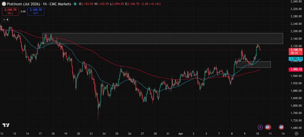The height and width of the screenshot is (137, 304).
Task: Open the rightmost US flag event icon
Action: click(x=281, y=127)
